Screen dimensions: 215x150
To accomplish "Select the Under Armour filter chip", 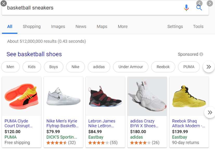I will (x=131, y=67).
